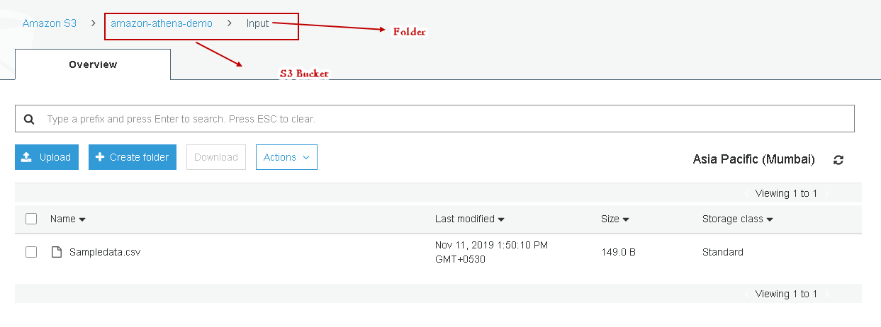Viewport: 881px width, 327px height.
Task: Click the Sampledata.csv file icon
Action: [x=57, y=252]
